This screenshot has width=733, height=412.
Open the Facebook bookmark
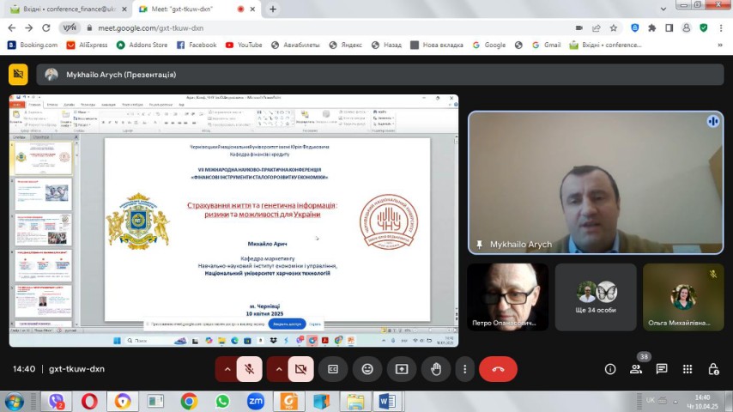click(197, 45)
